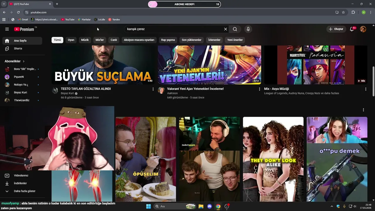The height and width of the screenshot is (211, 375).
Task: Open Discord from the taskbar
Action: (x=209, y=206)
